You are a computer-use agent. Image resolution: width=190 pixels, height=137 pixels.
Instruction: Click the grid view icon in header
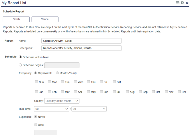click(178, 3)
